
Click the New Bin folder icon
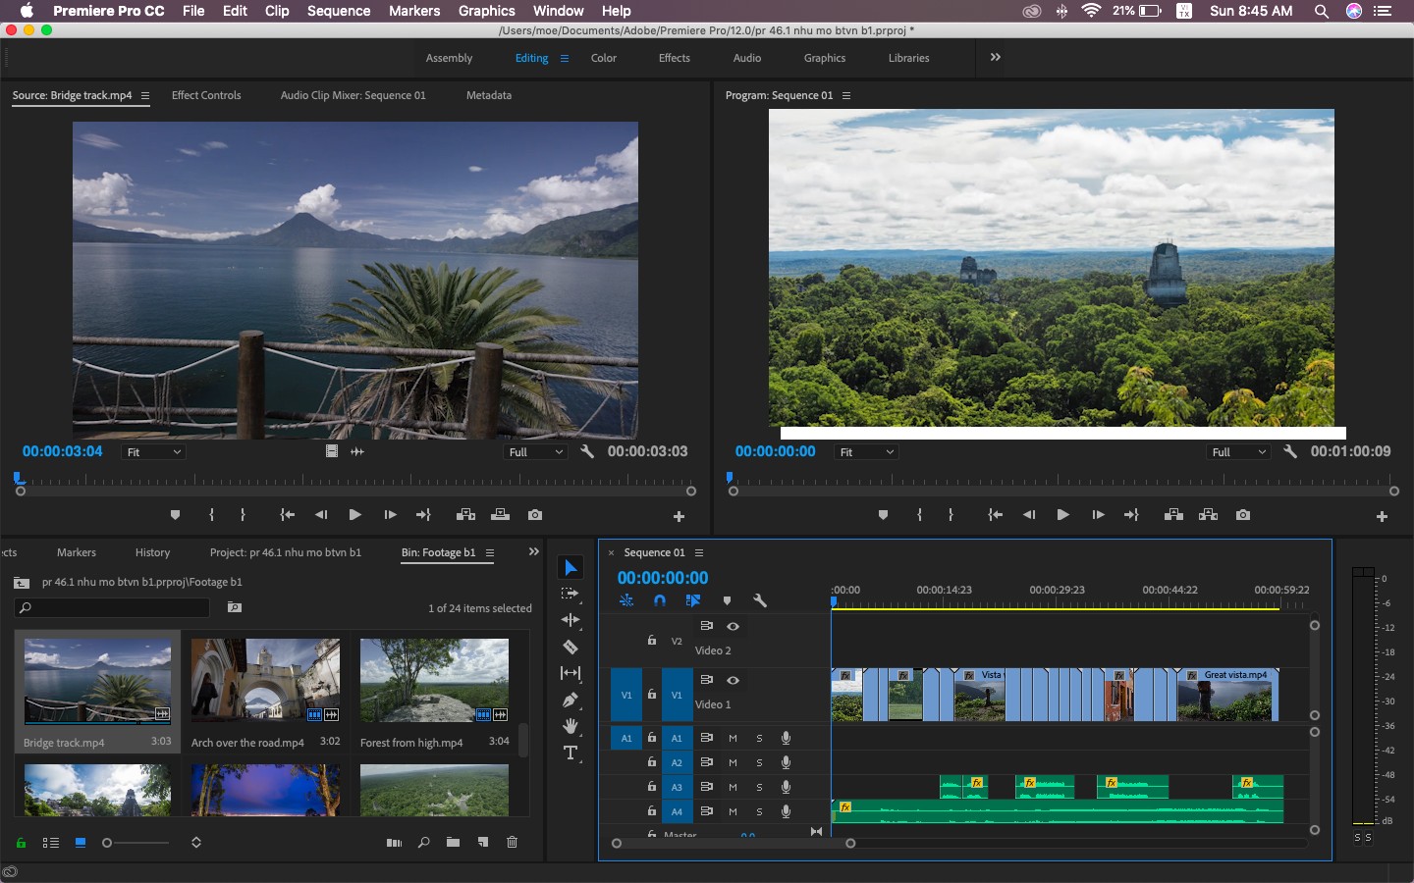tap(453, 842)
